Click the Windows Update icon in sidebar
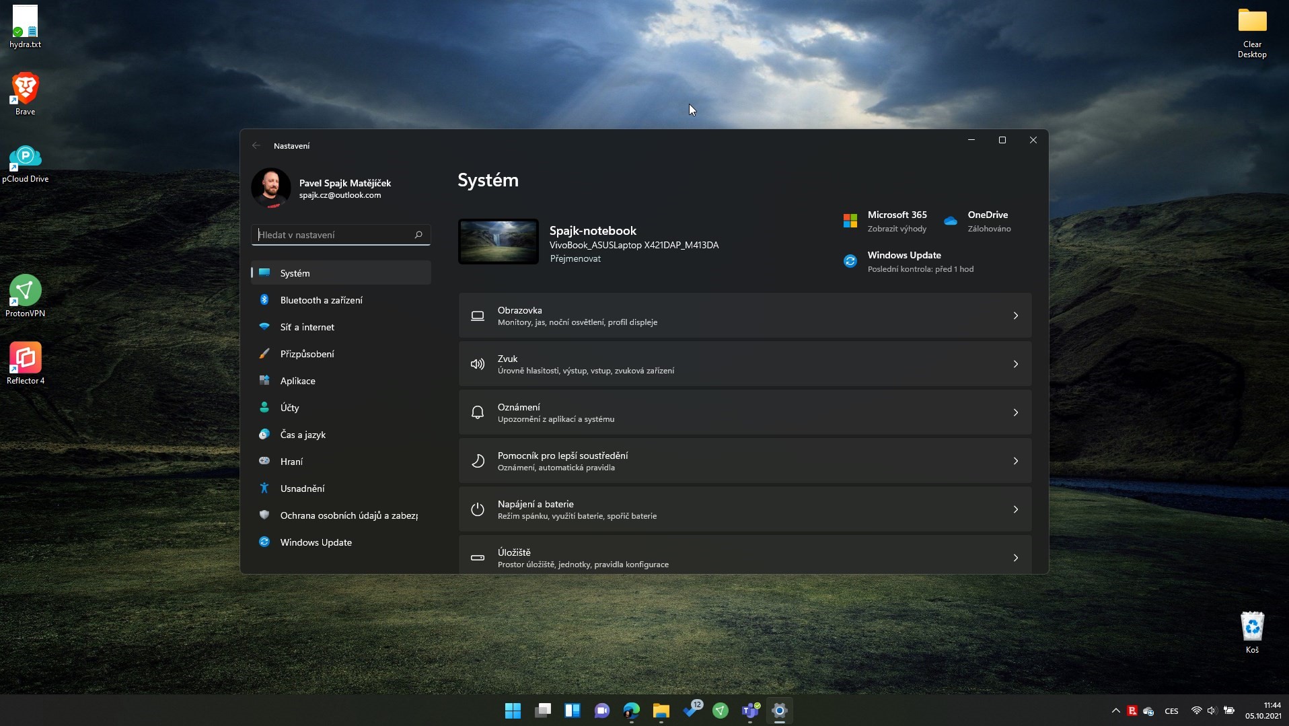The width and height of the screenshot is (1289, 726). (264, 542)
